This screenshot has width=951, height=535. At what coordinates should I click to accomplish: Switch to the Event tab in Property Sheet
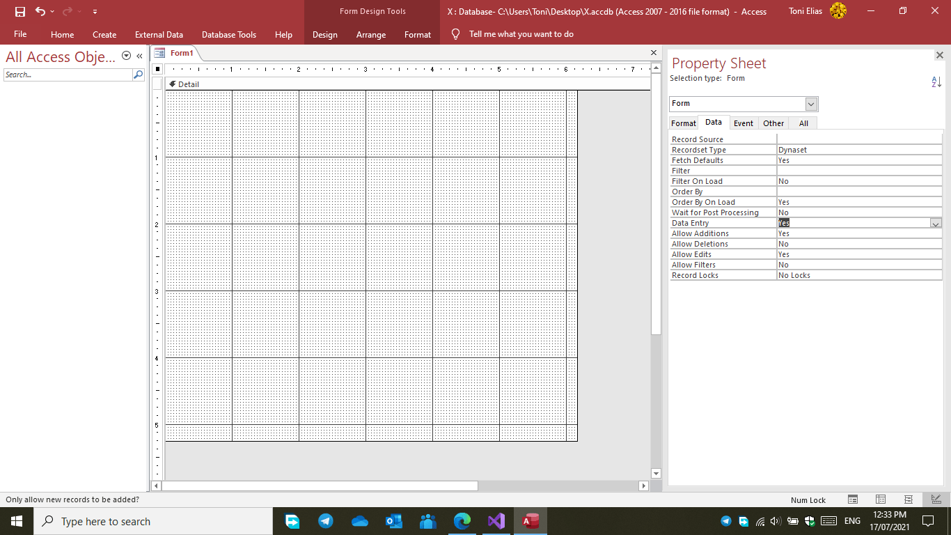pos(744,123)
